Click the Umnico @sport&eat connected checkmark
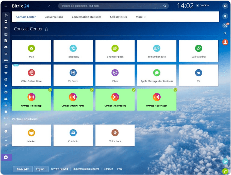 point(175,90)
